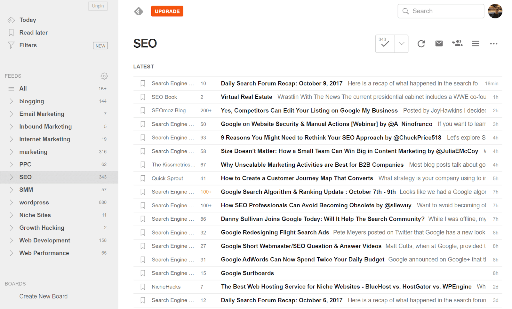
Task: Click the SEO Book source name
Action: click(164, 97)
